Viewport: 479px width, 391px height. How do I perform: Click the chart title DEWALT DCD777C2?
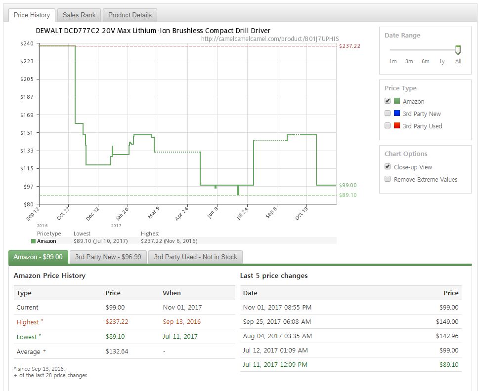[153, 31]
